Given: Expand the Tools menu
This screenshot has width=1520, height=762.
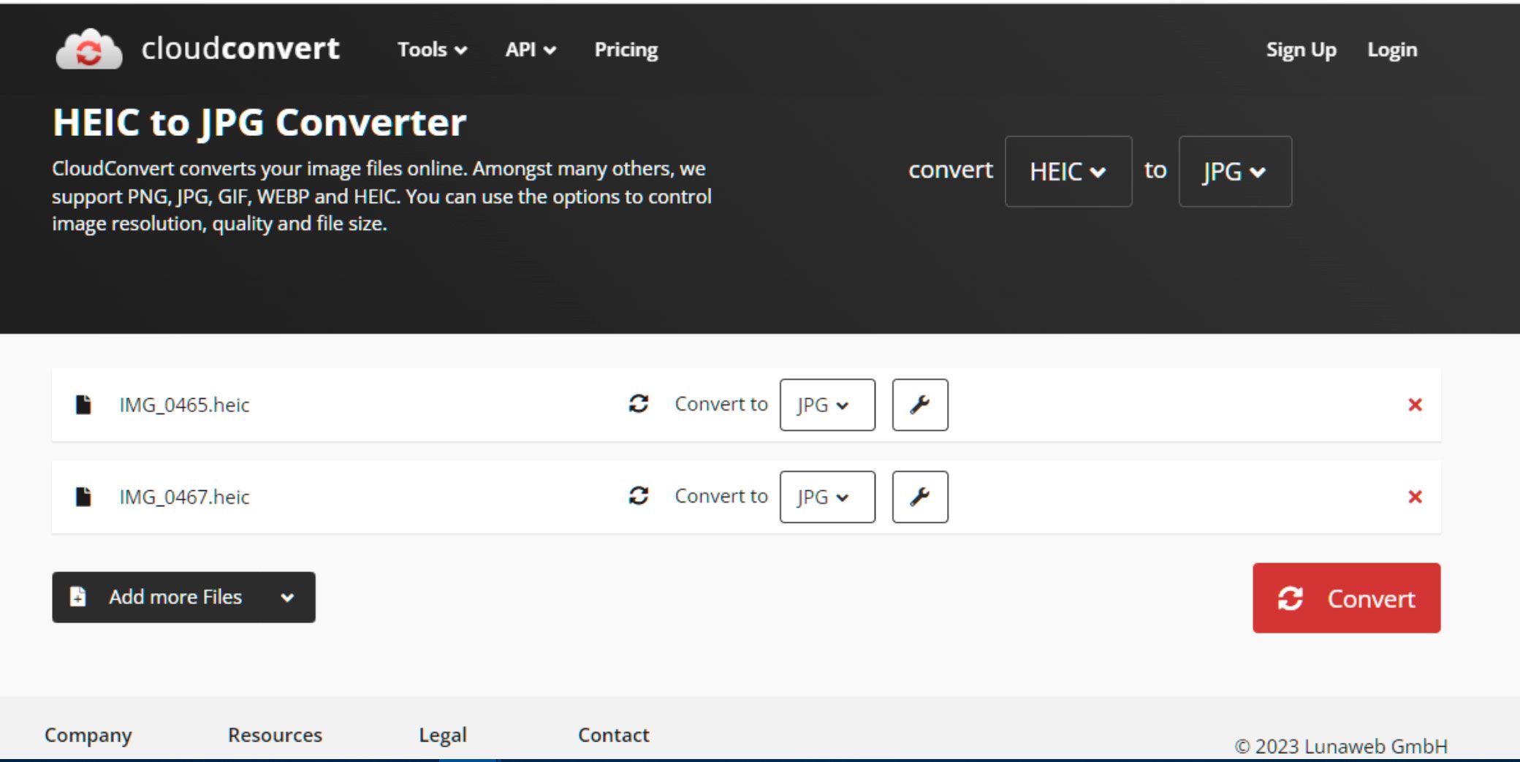Looking at the screenshot, I should click(432, 50).
